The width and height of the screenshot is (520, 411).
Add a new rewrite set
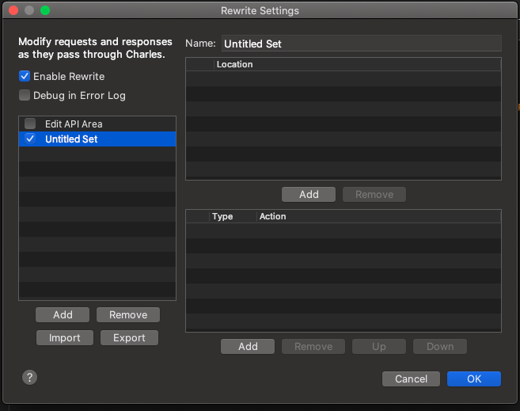63,314
